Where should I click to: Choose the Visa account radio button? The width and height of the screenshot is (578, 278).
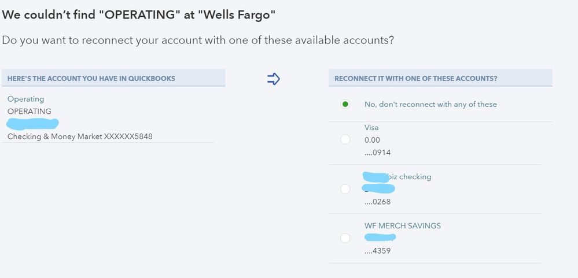pos(345,139)
